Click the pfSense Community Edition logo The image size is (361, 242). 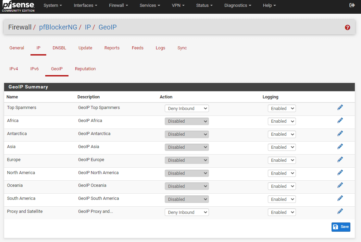[18, 7]
